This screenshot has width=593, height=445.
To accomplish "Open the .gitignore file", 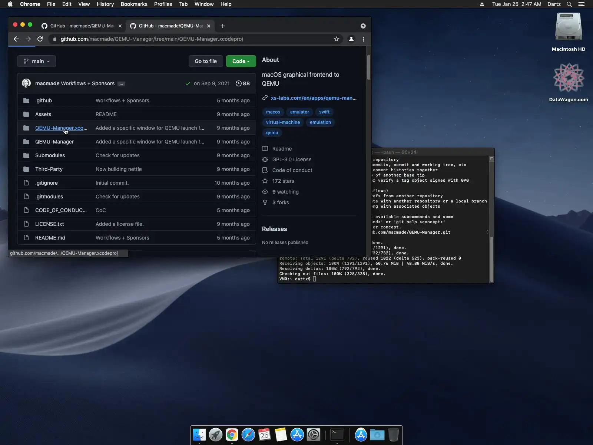I will point(46,183).
